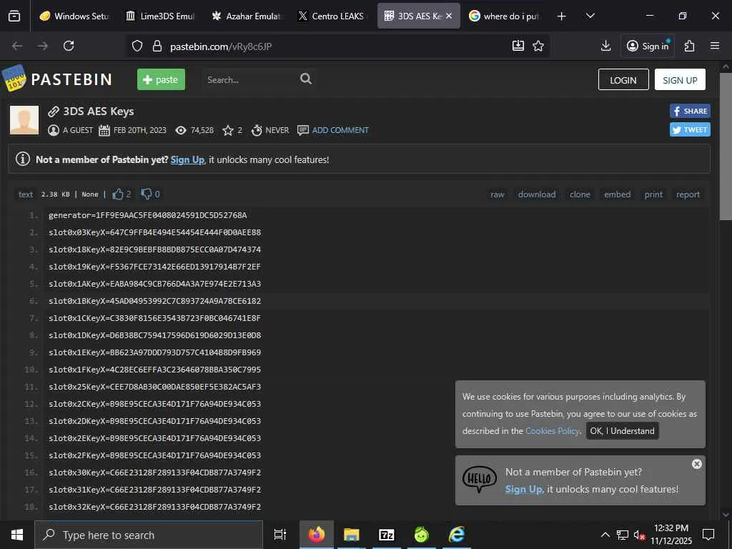
Task: Report this paste
Action: click(x=688, y=194)
